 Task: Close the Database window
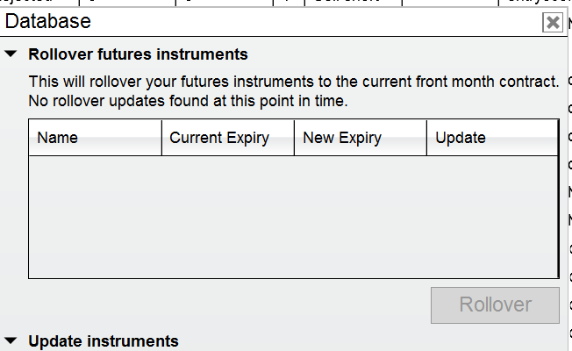tap(553, 23)
